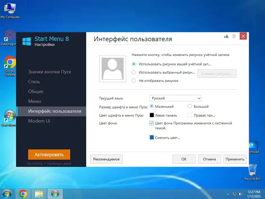Open the Recycle Bin desktop icon
Screen dimensions: 265x199
tap(252, 172)
